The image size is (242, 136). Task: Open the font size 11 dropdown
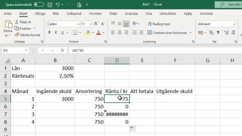[x=91, y=24]
